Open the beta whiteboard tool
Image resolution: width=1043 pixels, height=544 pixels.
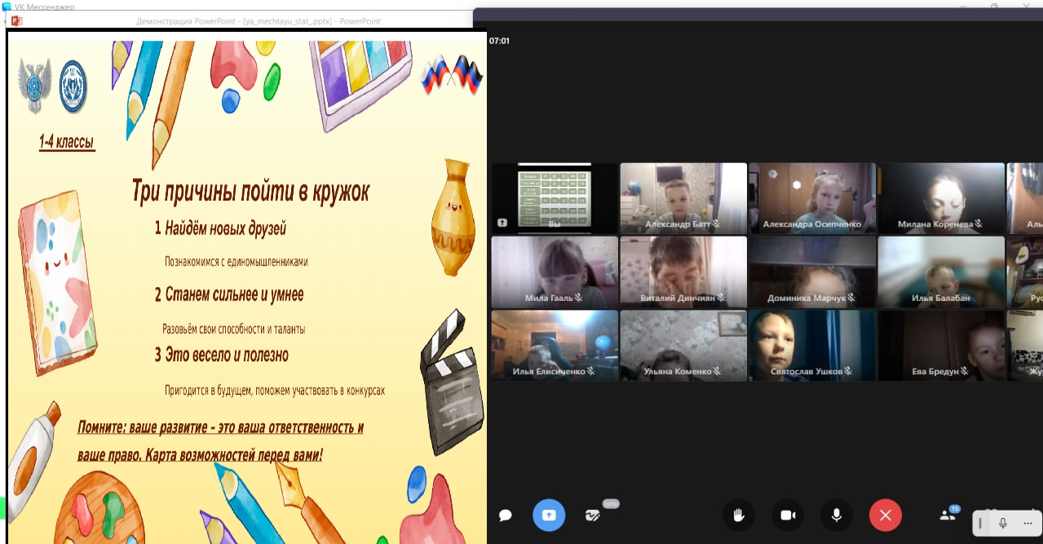pyautogui.click(x=594, y=515)
